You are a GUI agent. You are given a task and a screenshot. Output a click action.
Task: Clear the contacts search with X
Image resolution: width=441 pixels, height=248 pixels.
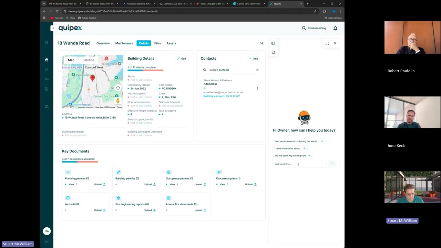(x=257, y=70)
